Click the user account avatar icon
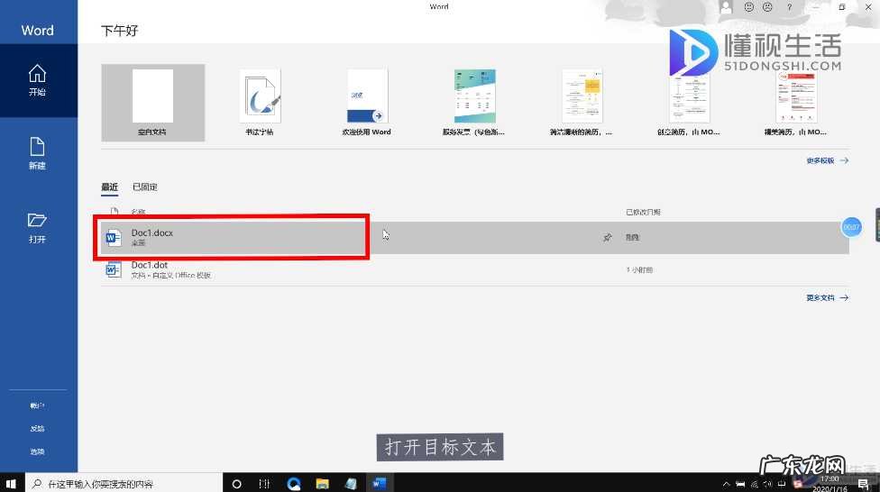This screenshot has height=492, width=880. click(726, 6)
